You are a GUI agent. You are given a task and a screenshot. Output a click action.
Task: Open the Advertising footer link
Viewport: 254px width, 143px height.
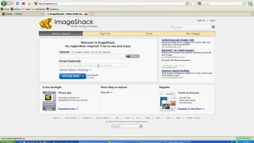coord(71,118)
